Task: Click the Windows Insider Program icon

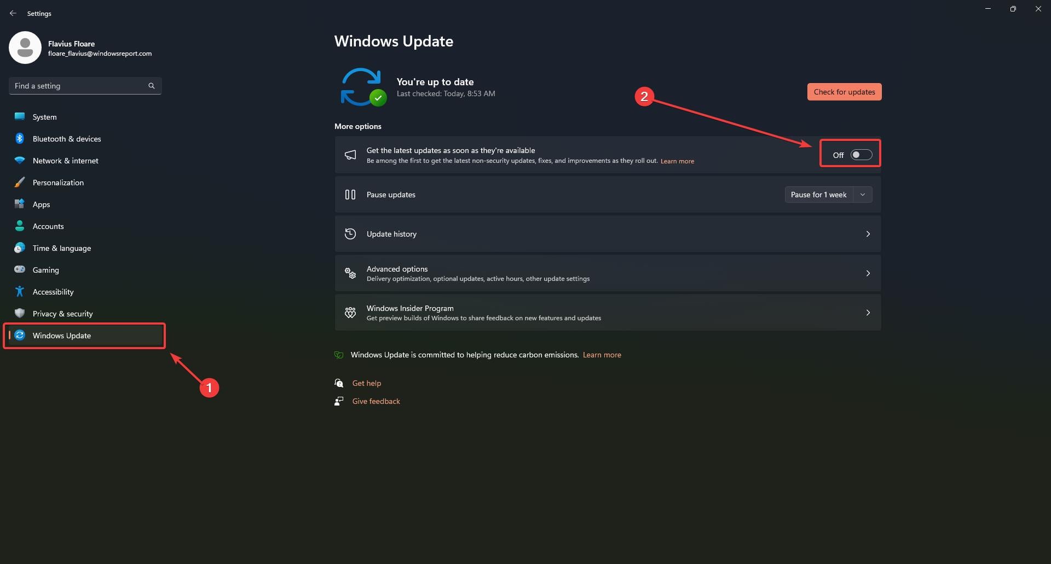Action: pos(350,312)
